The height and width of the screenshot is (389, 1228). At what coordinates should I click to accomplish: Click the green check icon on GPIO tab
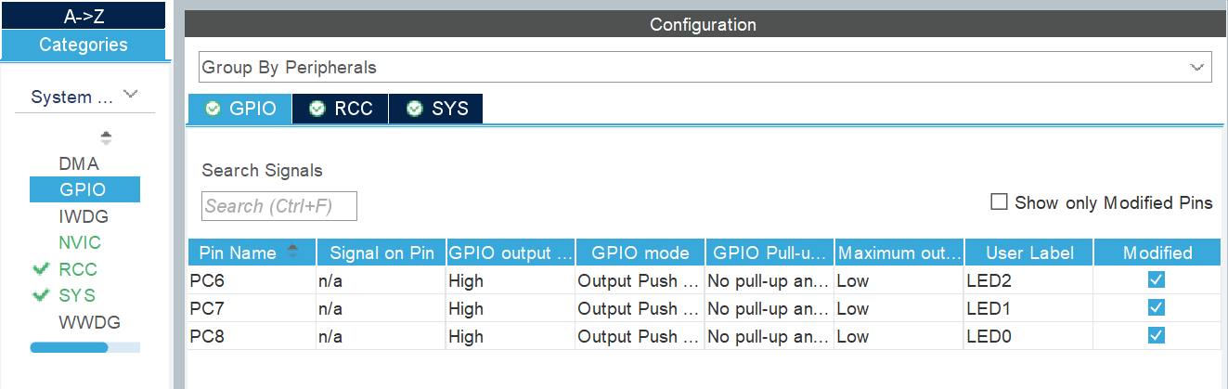pos(213,109)
